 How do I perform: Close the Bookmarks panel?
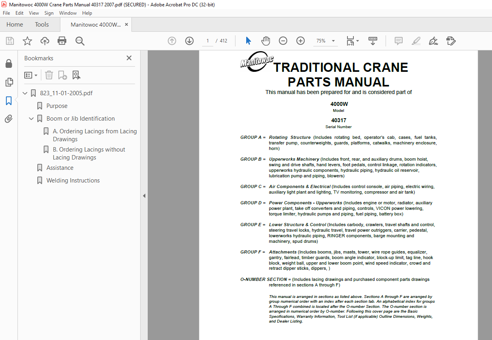tap(129, 58)
